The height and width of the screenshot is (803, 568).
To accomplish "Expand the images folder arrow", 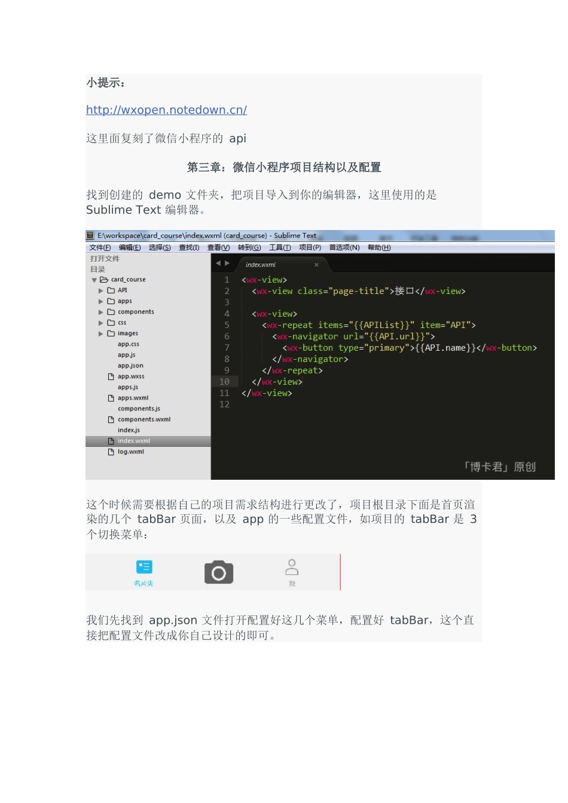I will pyautogui.click(x=101, y=334).
